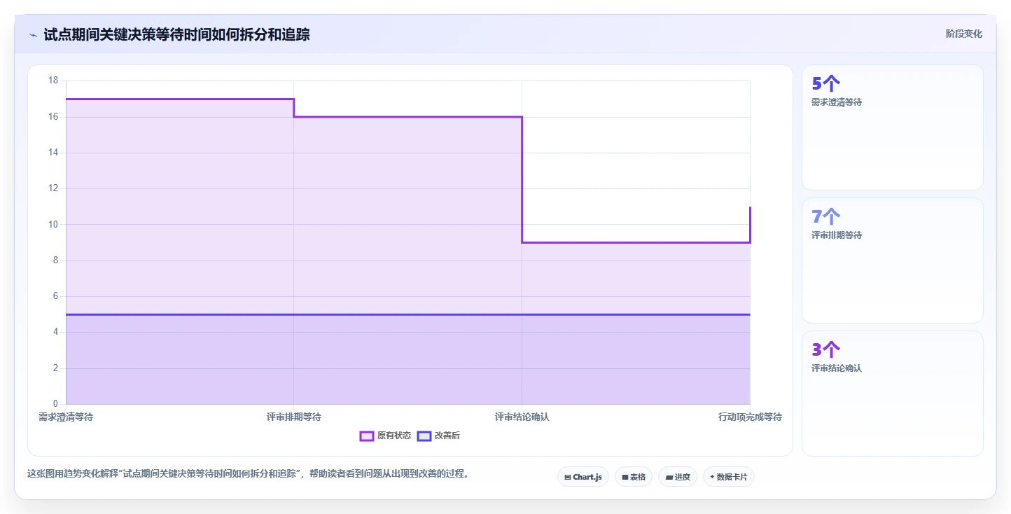The image size is (1011, 514).
Task: Select the 进度 tag
Action: click(x=678, y=477)
